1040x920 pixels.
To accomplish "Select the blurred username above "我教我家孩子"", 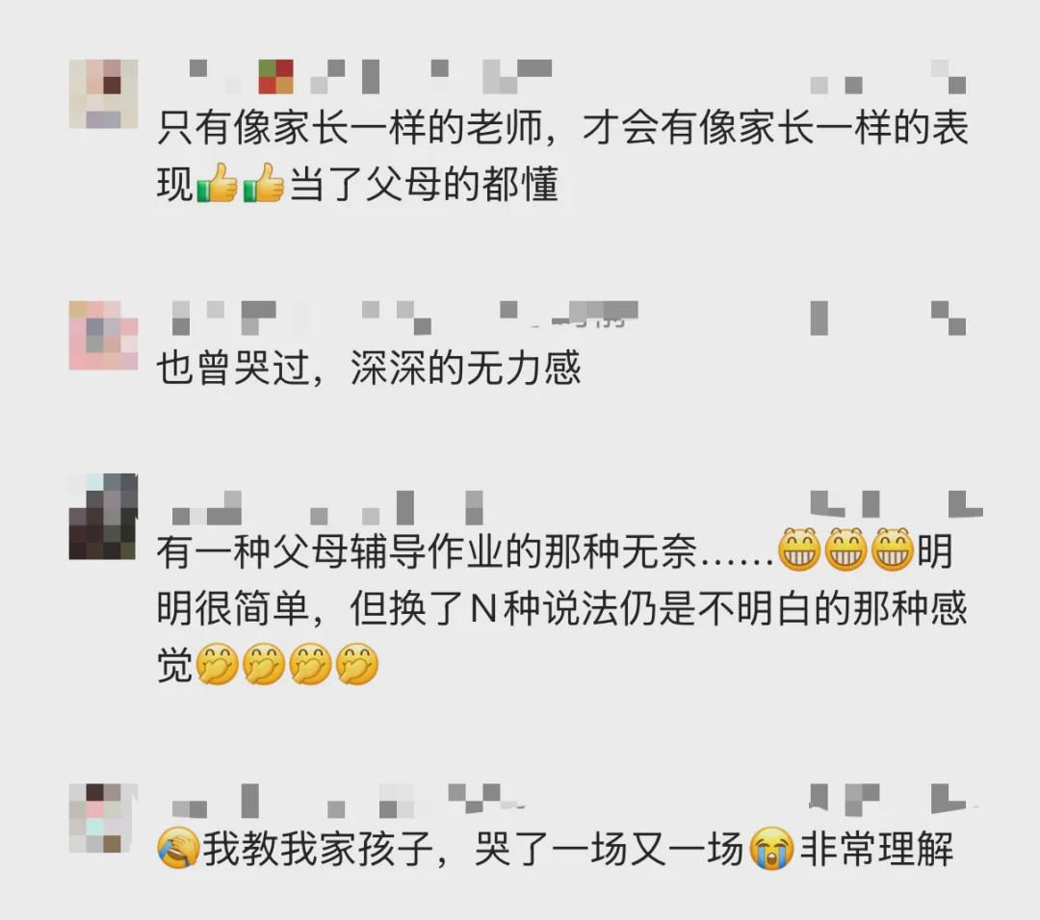I will (345, 800).
